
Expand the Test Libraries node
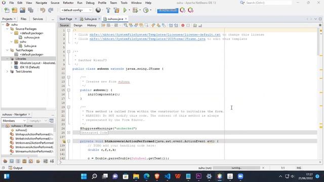pyautogui.click(x=7, y=72)
